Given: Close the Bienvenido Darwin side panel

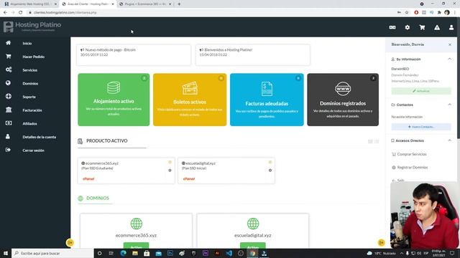Looking at the screenshot, I should pos(450,44).
